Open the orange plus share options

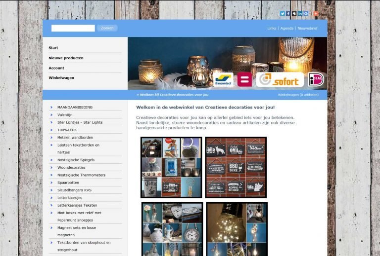(x=316, y=13)
